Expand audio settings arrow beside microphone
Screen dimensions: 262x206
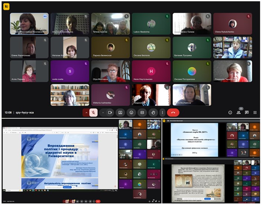point(86,112)
